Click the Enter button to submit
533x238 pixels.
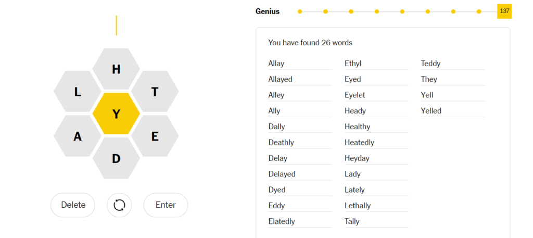pos(166,205)
